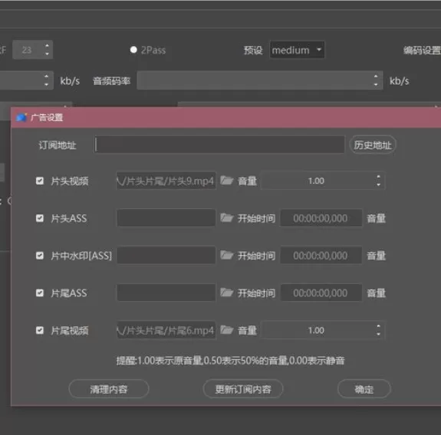
Task: Click the 片尾视频 volume value 1.00
Action: (316, 330)
